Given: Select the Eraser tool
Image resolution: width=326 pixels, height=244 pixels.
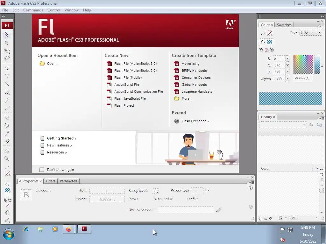Looking at the screenshot, I should [7, 141].
